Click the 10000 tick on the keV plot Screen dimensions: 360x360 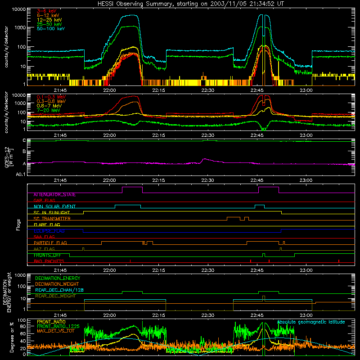pos(19,9)
